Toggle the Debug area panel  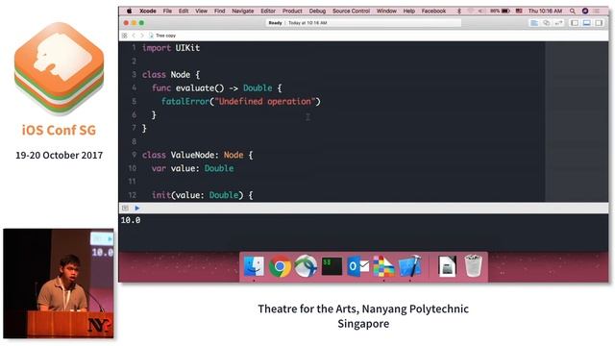(x=587, y=23)
